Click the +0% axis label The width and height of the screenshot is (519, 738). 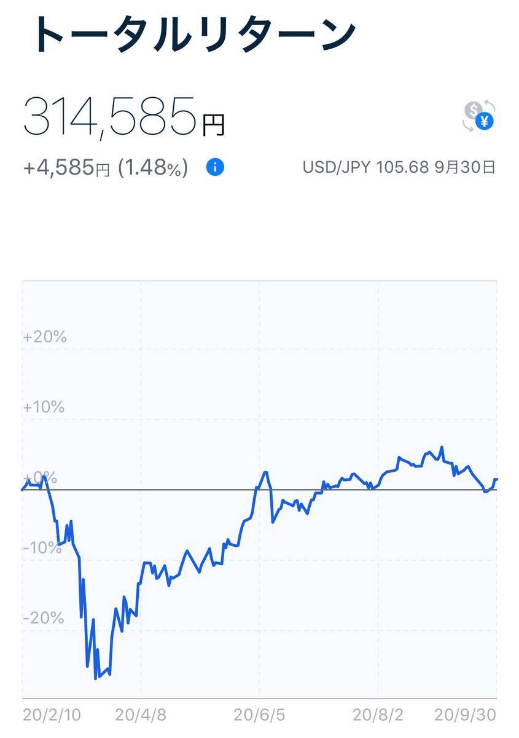tap(40, 478)
